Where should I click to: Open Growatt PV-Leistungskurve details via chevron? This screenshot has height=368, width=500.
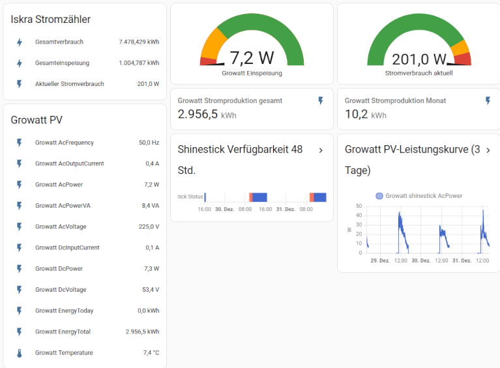coord(488,150)
